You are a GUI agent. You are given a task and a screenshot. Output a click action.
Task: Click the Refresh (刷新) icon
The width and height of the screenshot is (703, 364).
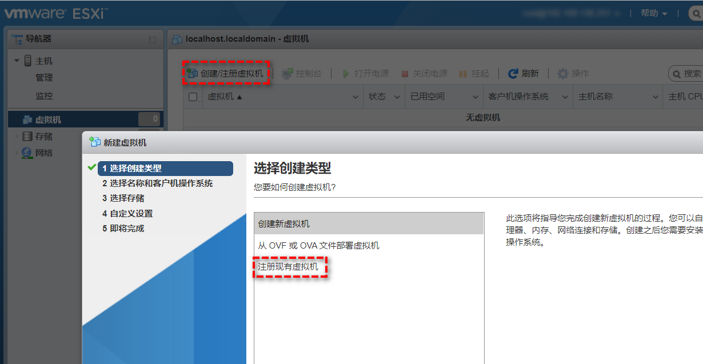pos(513,74)
